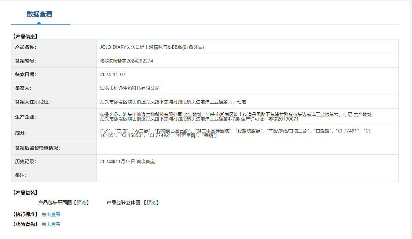Click the 备案编号 label cell
412x239 pixels.
coord(54,61)
